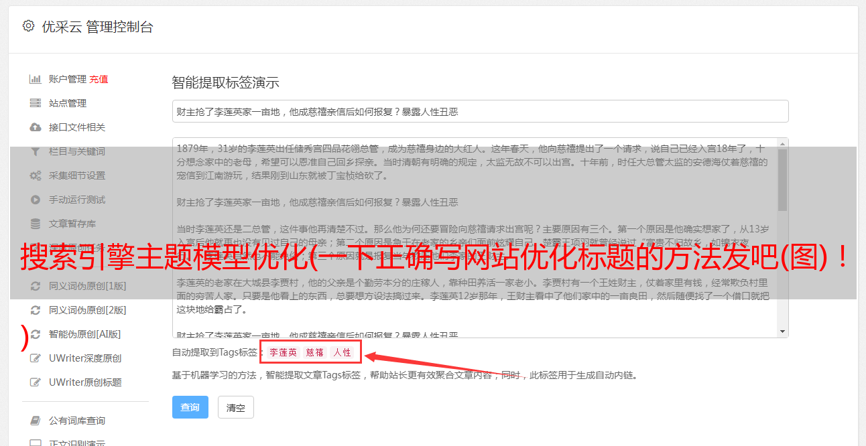Click the 优采云 管理控制台 title
Image resolution: width=866 pixels, height=446 pixels.
coord(97,27)
